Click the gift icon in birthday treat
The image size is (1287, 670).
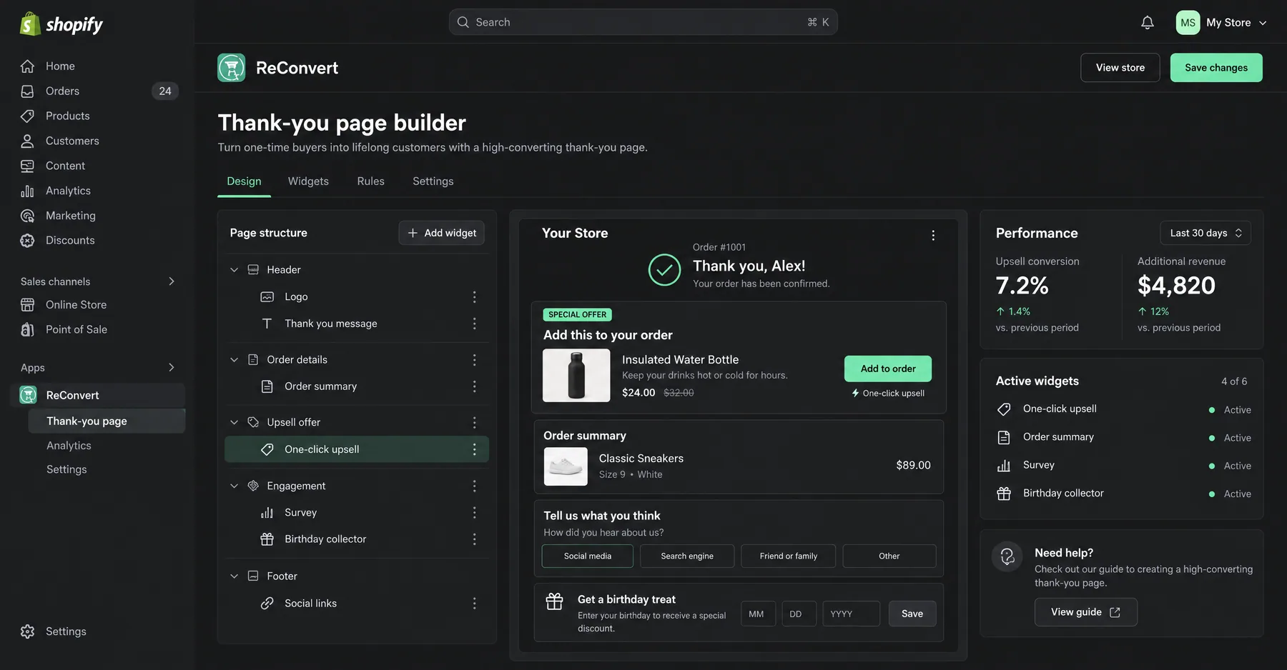pos(554,601)
